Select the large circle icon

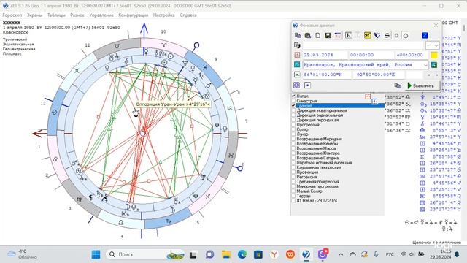pos(406,36)
